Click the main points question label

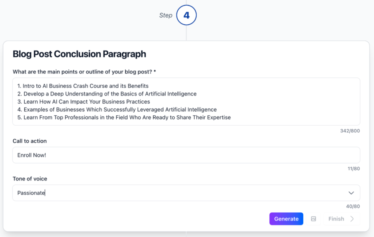[85, 72]
